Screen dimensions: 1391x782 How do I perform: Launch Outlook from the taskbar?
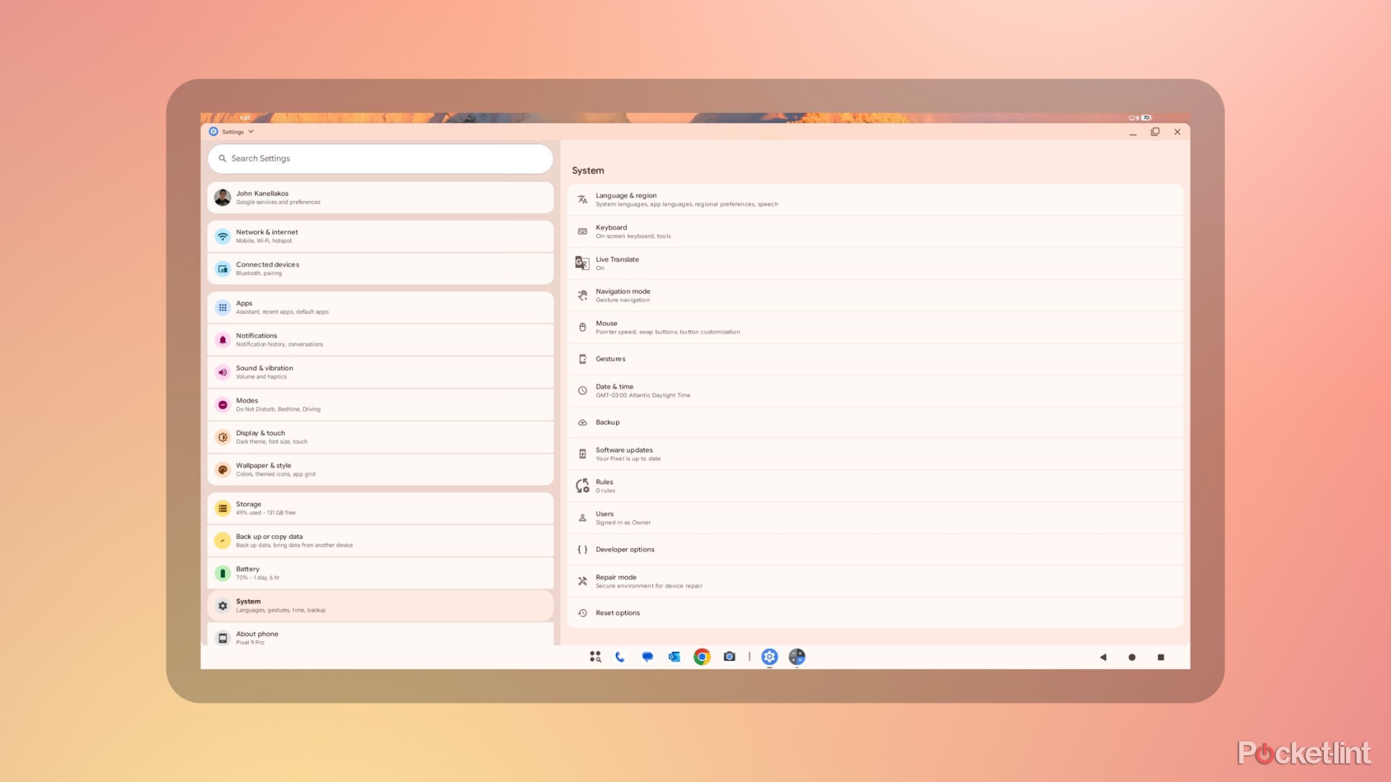(674, 657)
